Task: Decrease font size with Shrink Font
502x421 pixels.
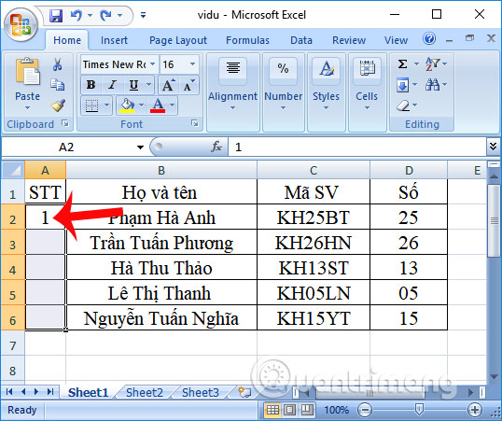Action: (x=188, y=85)
